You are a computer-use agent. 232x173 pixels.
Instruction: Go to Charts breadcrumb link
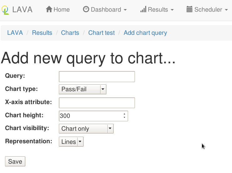coord(70,33)
